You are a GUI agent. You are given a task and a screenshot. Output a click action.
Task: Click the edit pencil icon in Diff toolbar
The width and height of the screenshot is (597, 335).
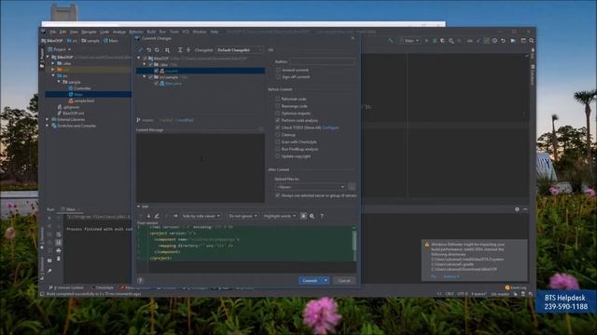157,216
